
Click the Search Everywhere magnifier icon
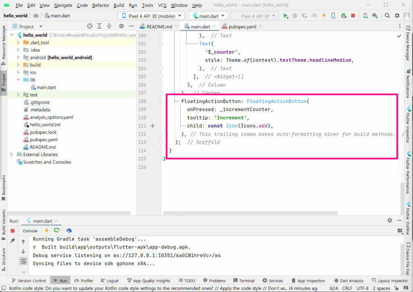(387, 16)
